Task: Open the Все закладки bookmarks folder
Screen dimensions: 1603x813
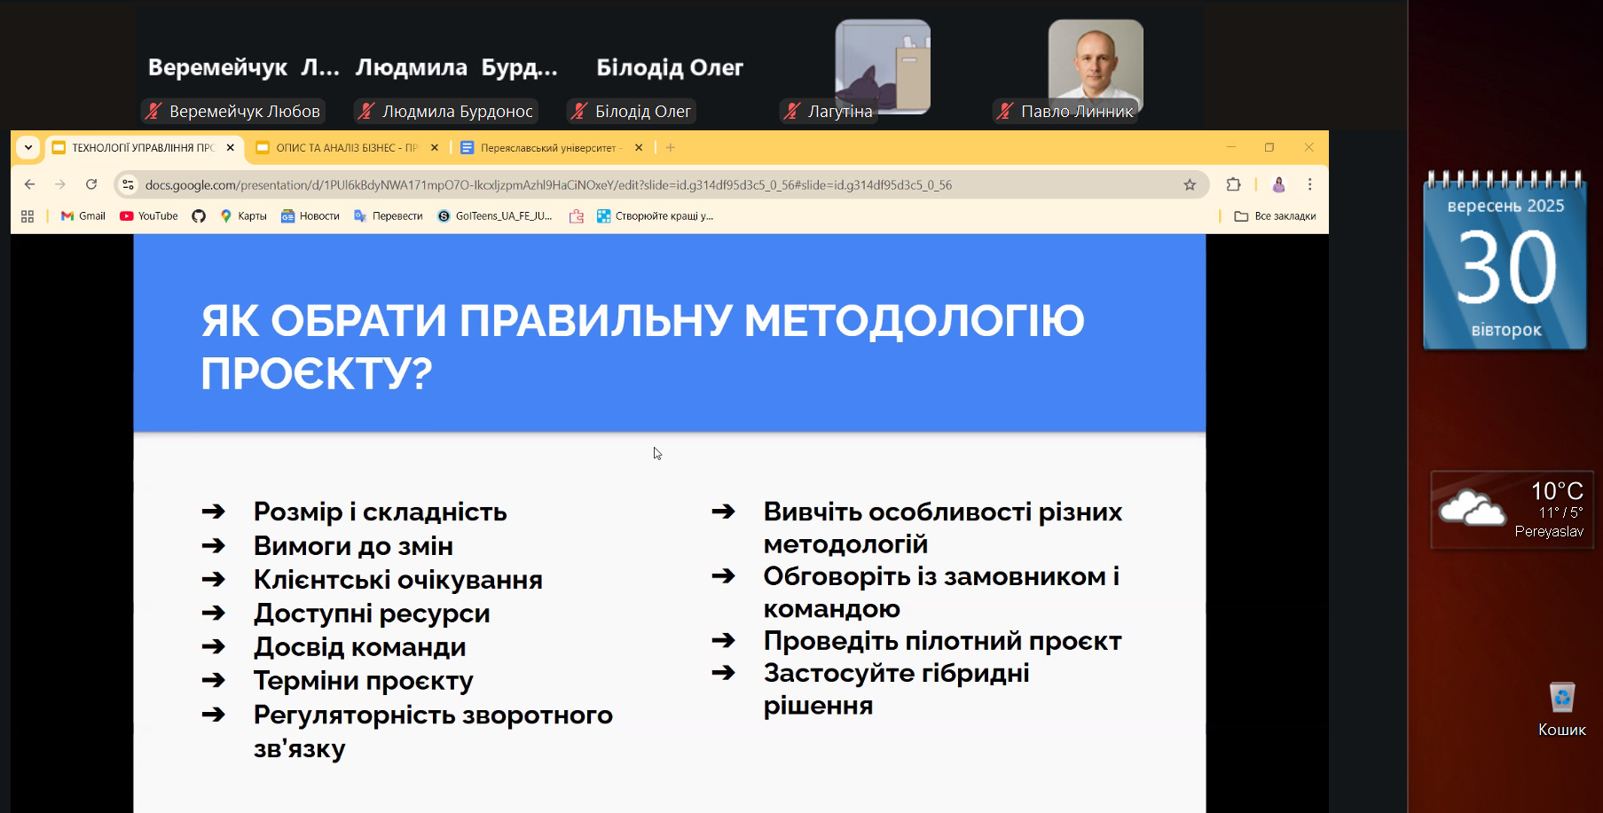Action: (x=1275, y=216)
